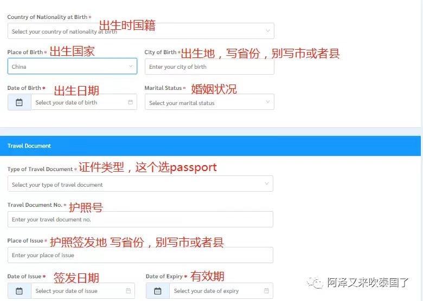Open the Country of Nationality at Birth dropdown

140,31
